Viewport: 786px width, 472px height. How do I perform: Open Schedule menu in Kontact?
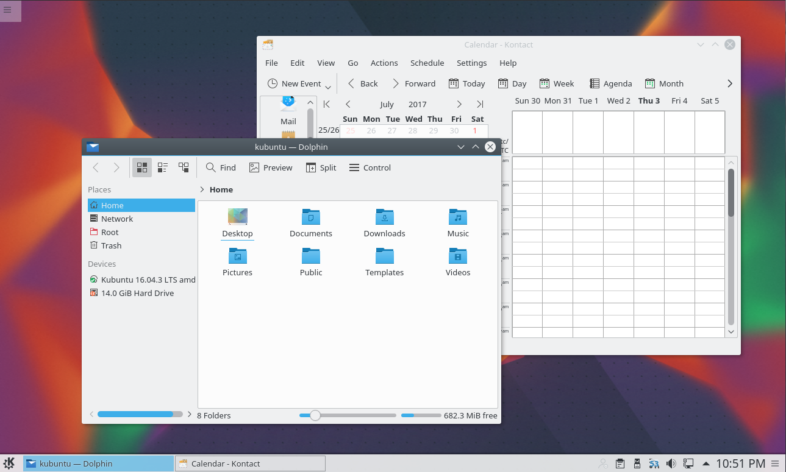[x=427, y=63]
